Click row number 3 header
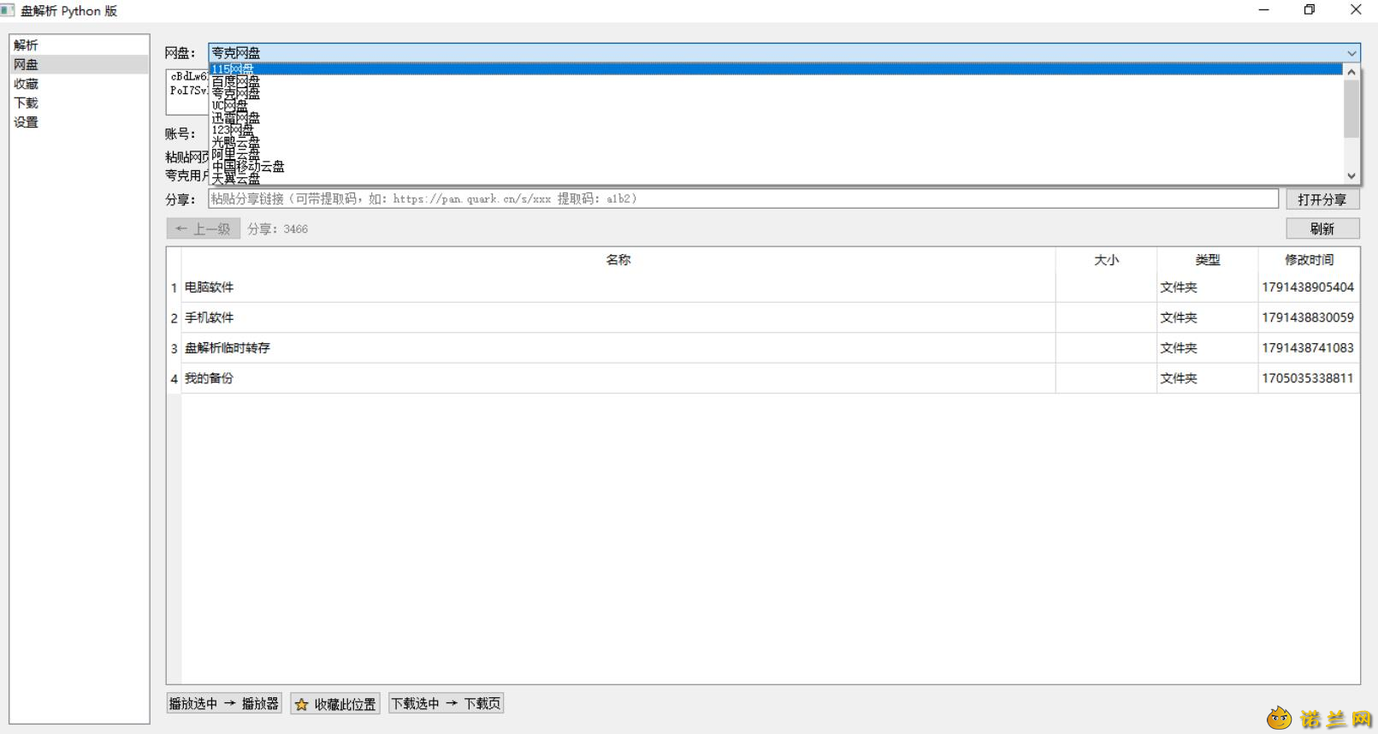 tap(174, 348)
